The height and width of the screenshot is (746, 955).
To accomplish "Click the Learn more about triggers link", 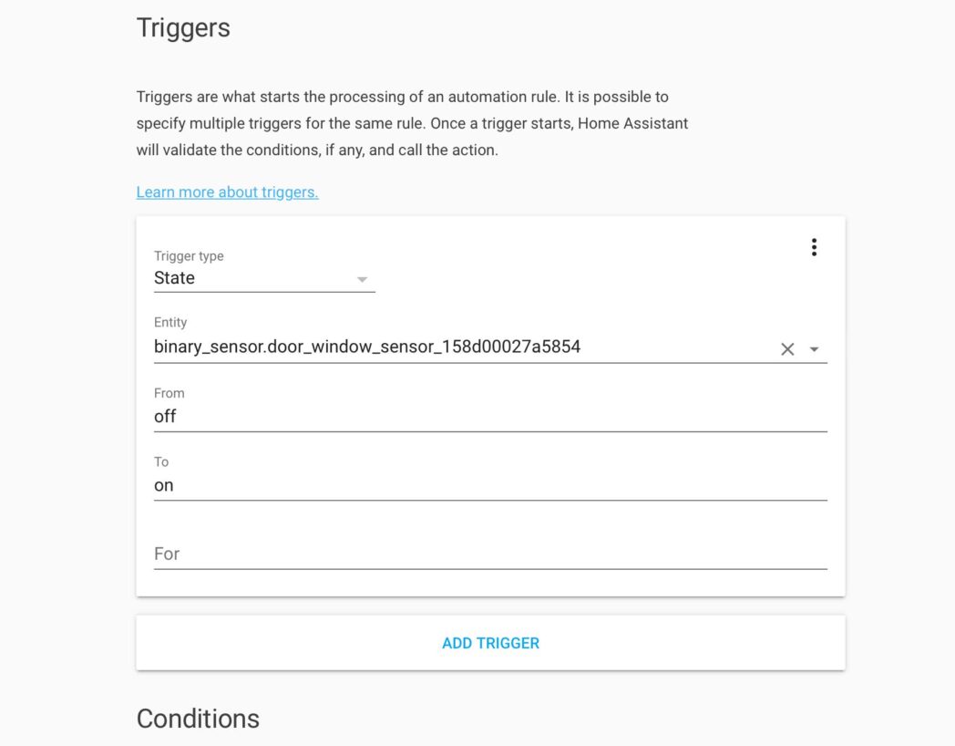I will click(x=227, y=192).
